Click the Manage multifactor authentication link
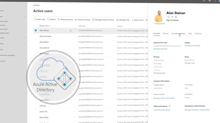Screen dimensions: 220x123 197,110
